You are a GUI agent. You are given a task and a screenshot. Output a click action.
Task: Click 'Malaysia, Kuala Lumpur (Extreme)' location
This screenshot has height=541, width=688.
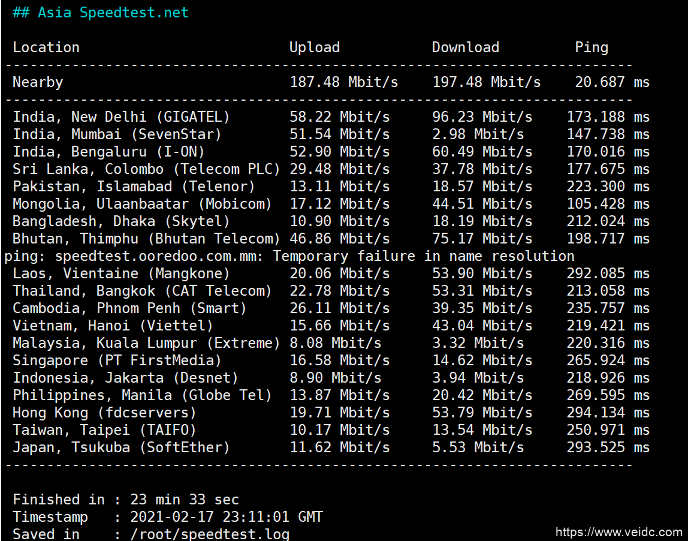pyautogui.click(x=146, y=343)
